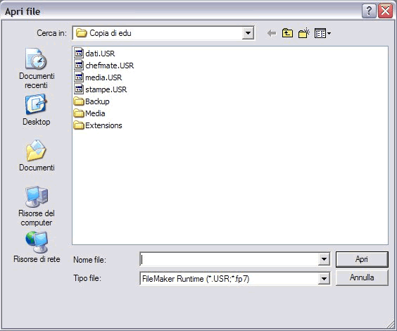The width and height of the screenshot is (397, 331).
Task: Select the dati.USR file
Action: point(94,54)
